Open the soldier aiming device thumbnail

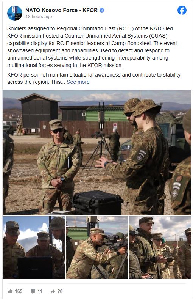(x=97, y=247)
